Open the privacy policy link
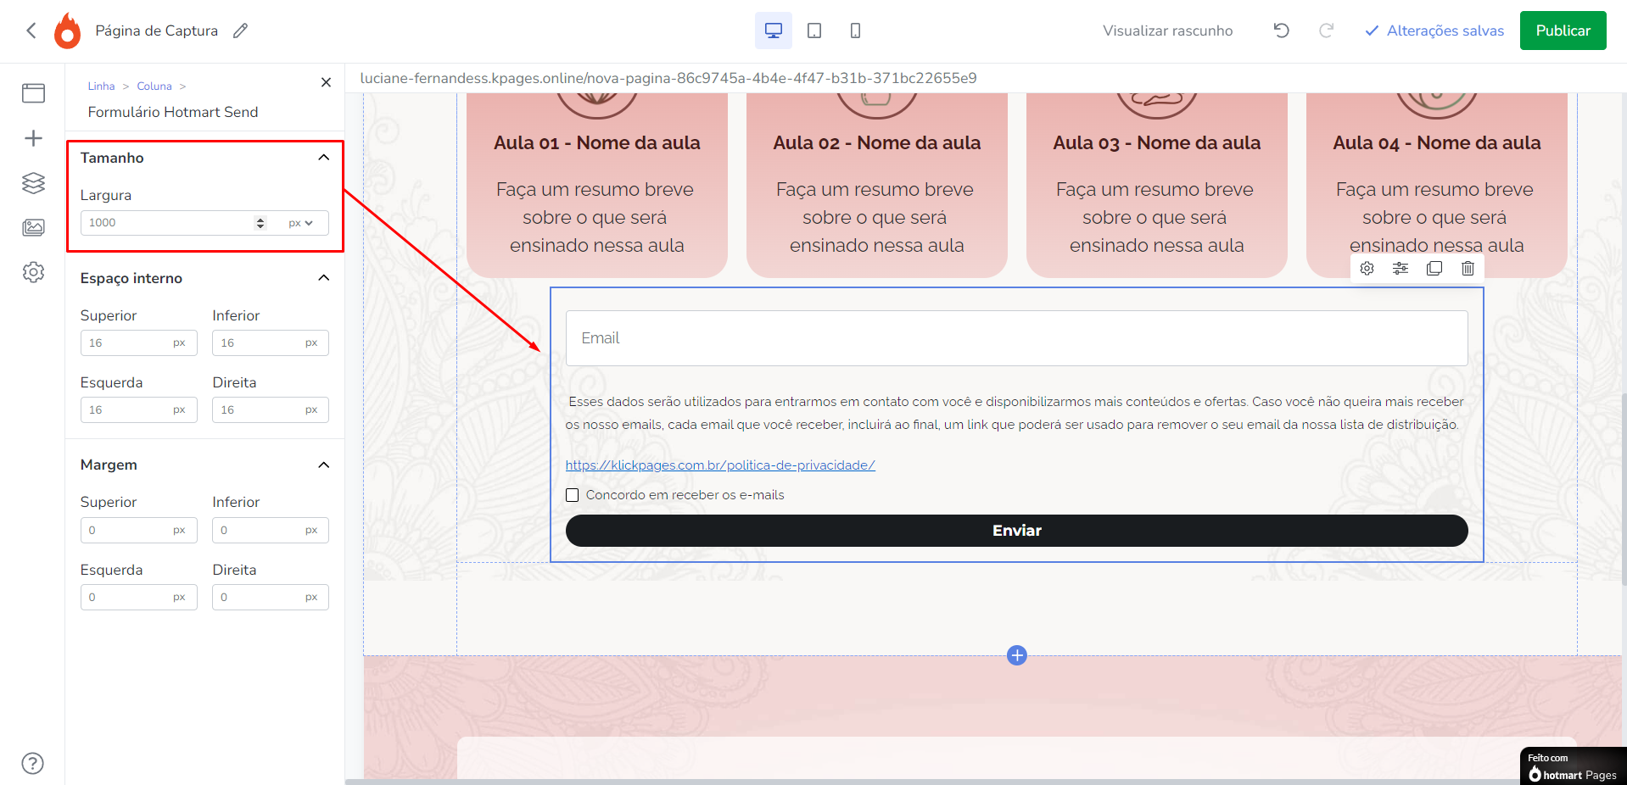 pyautogui.click(x=719, y=465)
